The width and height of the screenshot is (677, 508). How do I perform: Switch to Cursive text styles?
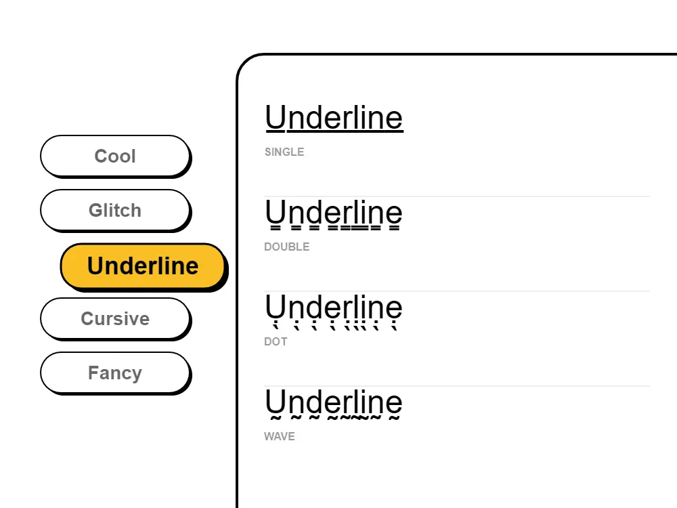(116, 318)
